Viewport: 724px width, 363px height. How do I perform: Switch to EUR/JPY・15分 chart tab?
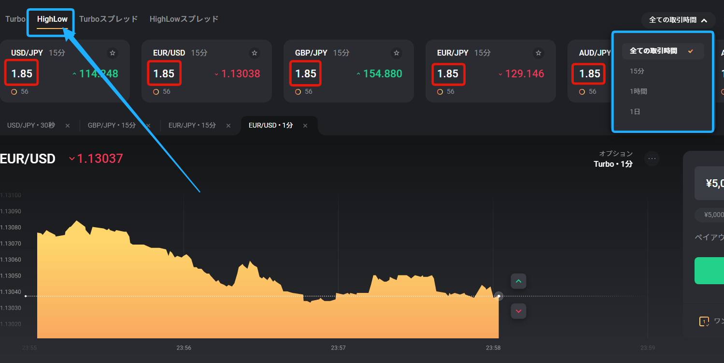coord(192,126)
